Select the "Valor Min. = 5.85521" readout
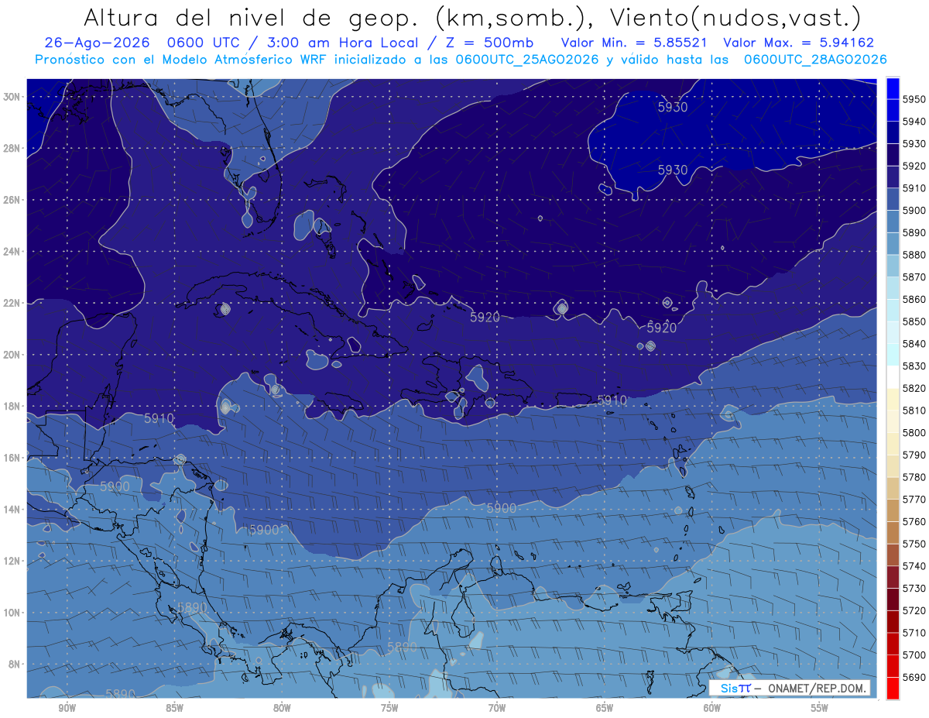Viewport: 929px width, 718px height. click(x=634, y=43)
